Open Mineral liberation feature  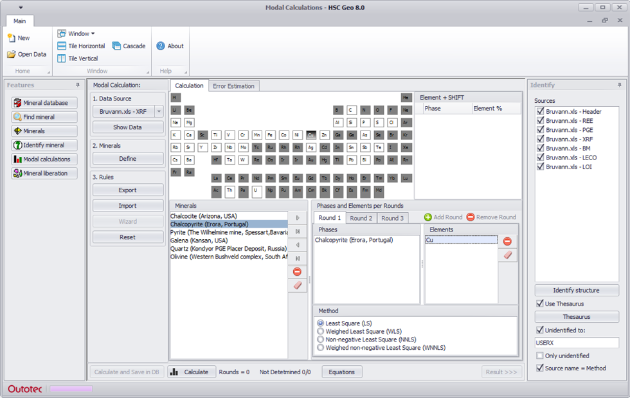pos(44,173)
